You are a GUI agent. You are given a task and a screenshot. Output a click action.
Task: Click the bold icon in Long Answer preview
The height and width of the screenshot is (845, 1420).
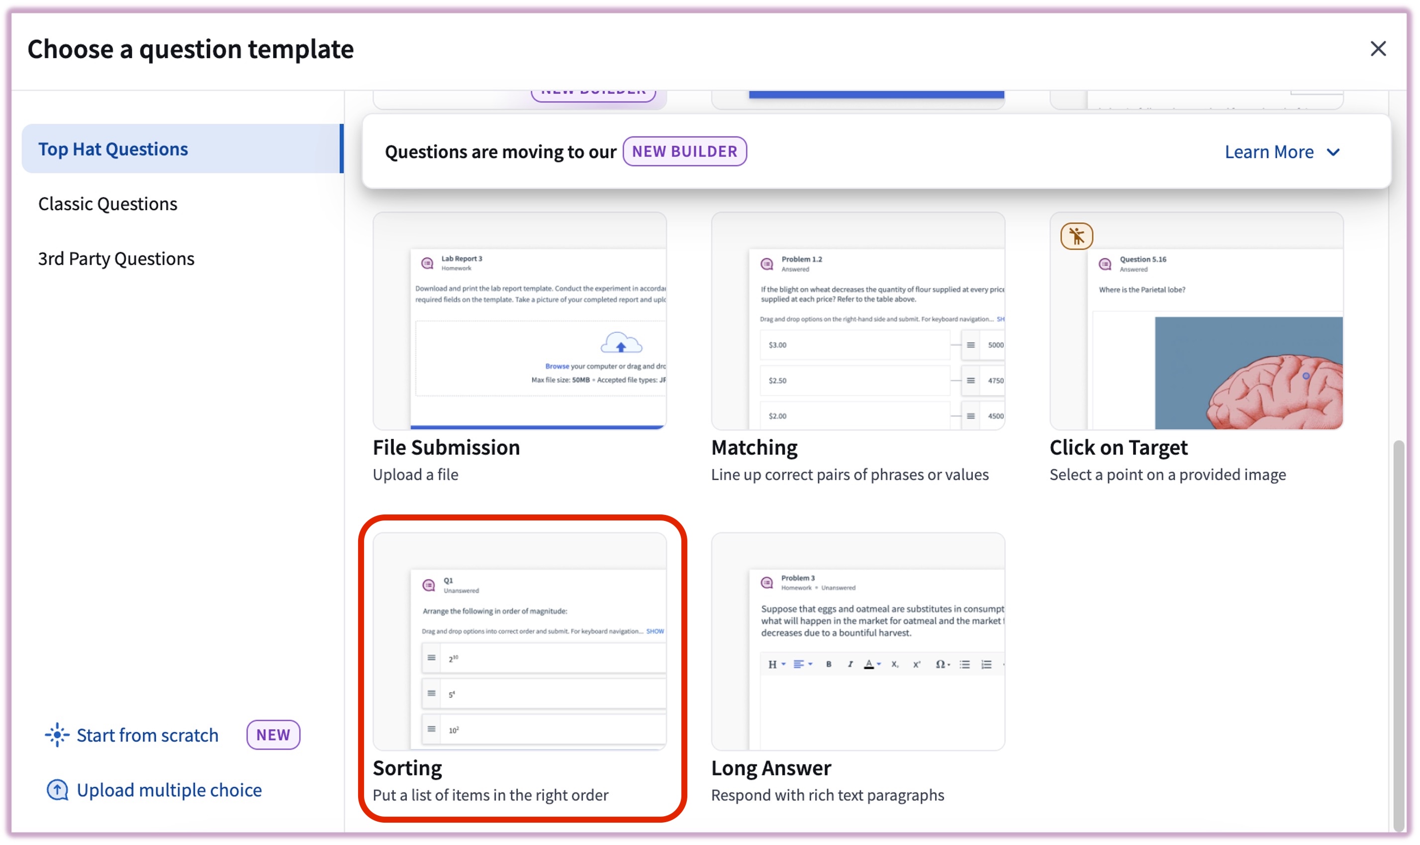coord(829,664)
